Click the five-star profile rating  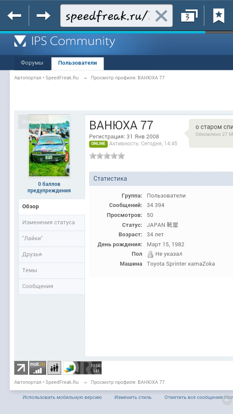tap(107, 156)
